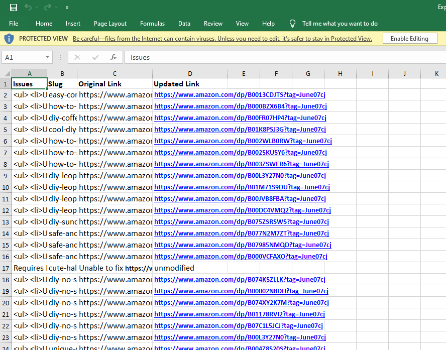
Task: Select the 'cute-hal' slug cell
Action: pyautogui.click(x=62, y=268)
